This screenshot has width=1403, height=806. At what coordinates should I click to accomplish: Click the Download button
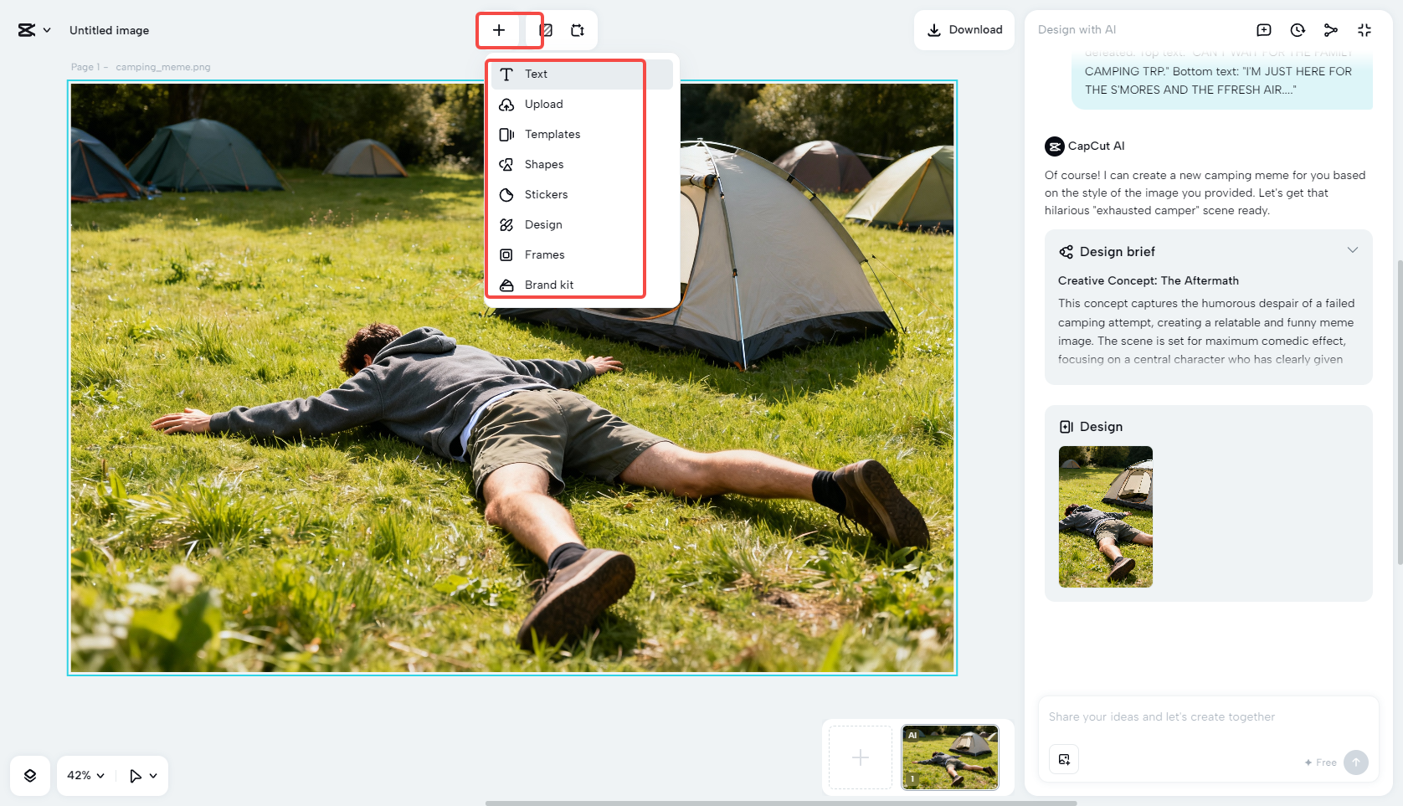click(964, 29)
